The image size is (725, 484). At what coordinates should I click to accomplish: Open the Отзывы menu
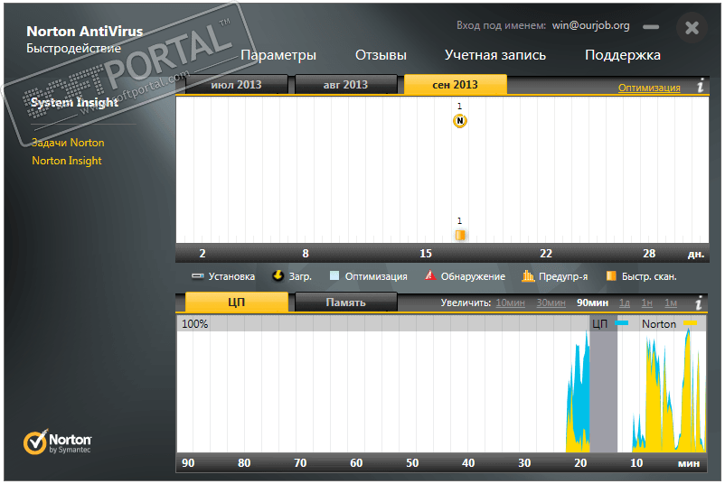[x=381, y=55]
